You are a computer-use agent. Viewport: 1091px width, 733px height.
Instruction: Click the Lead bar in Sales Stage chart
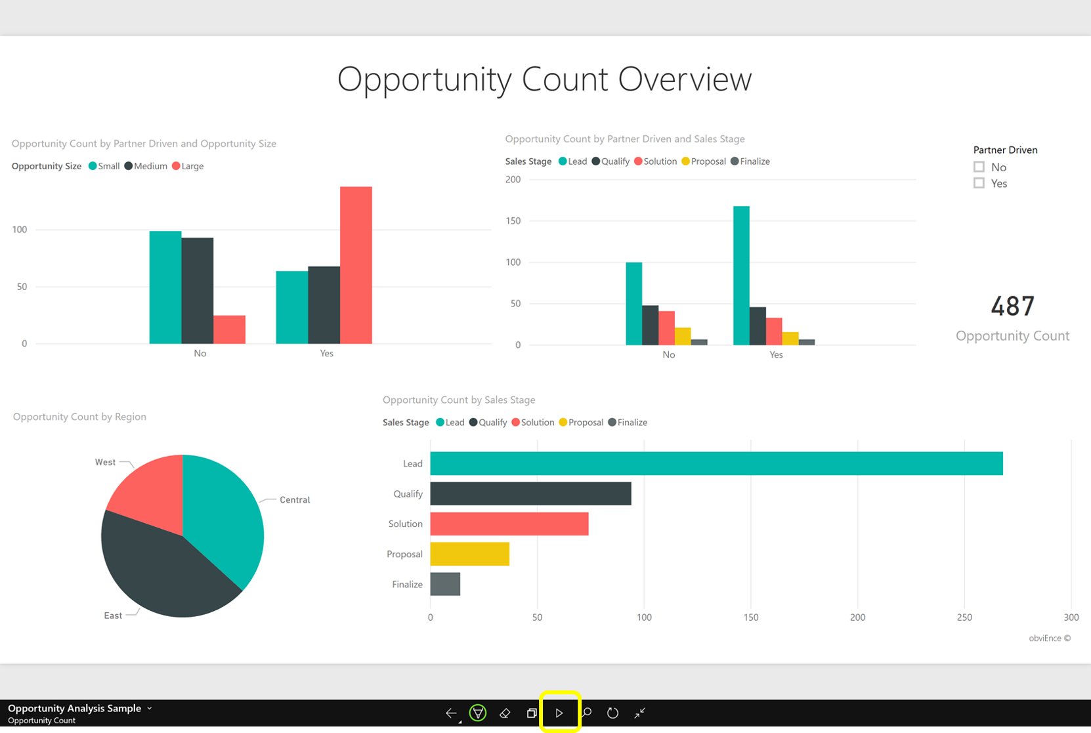coord(716,463)
